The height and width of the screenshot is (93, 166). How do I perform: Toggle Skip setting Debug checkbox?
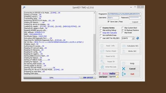(x=101, y=30)
